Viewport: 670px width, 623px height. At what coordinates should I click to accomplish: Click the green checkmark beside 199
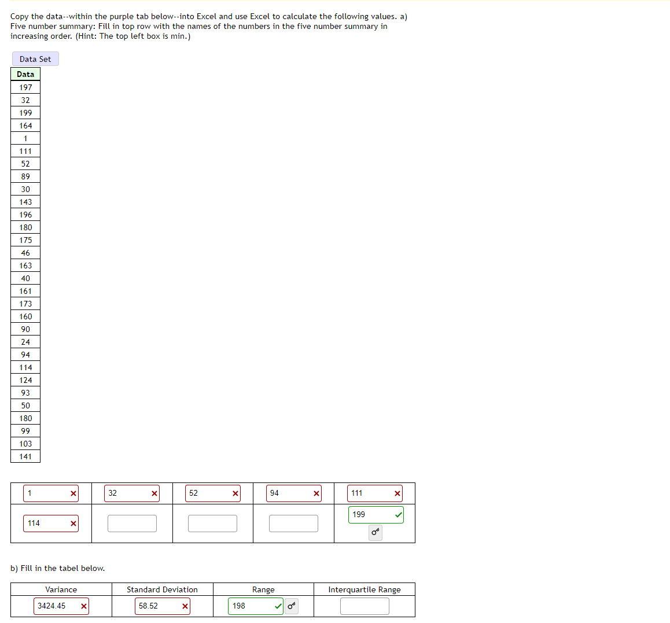coord(399,514)
